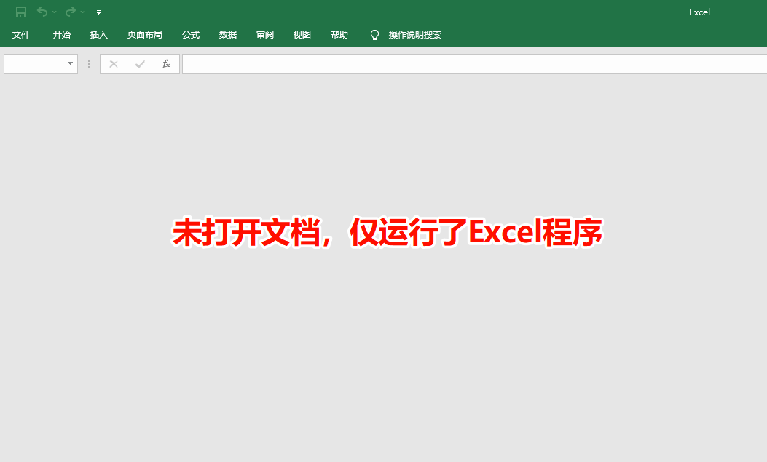
Task: Click the formula bar Enter checkmark icon
Action: (x=140, y=64)
